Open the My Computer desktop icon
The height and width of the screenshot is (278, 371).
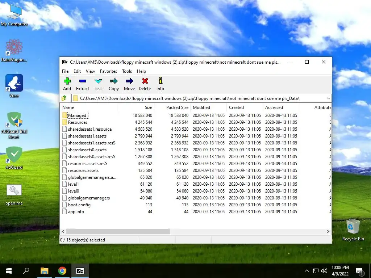point(14,15)
